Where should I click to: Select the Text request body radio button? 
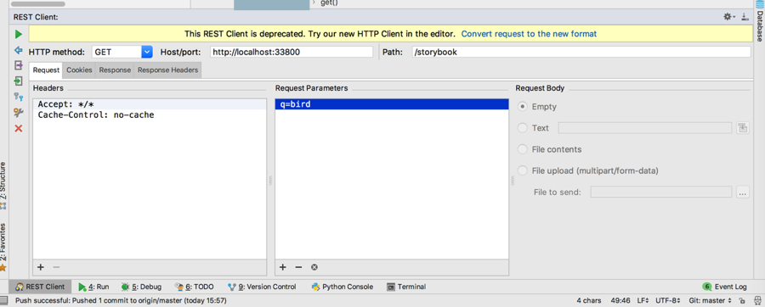click(x=523, y=128)
